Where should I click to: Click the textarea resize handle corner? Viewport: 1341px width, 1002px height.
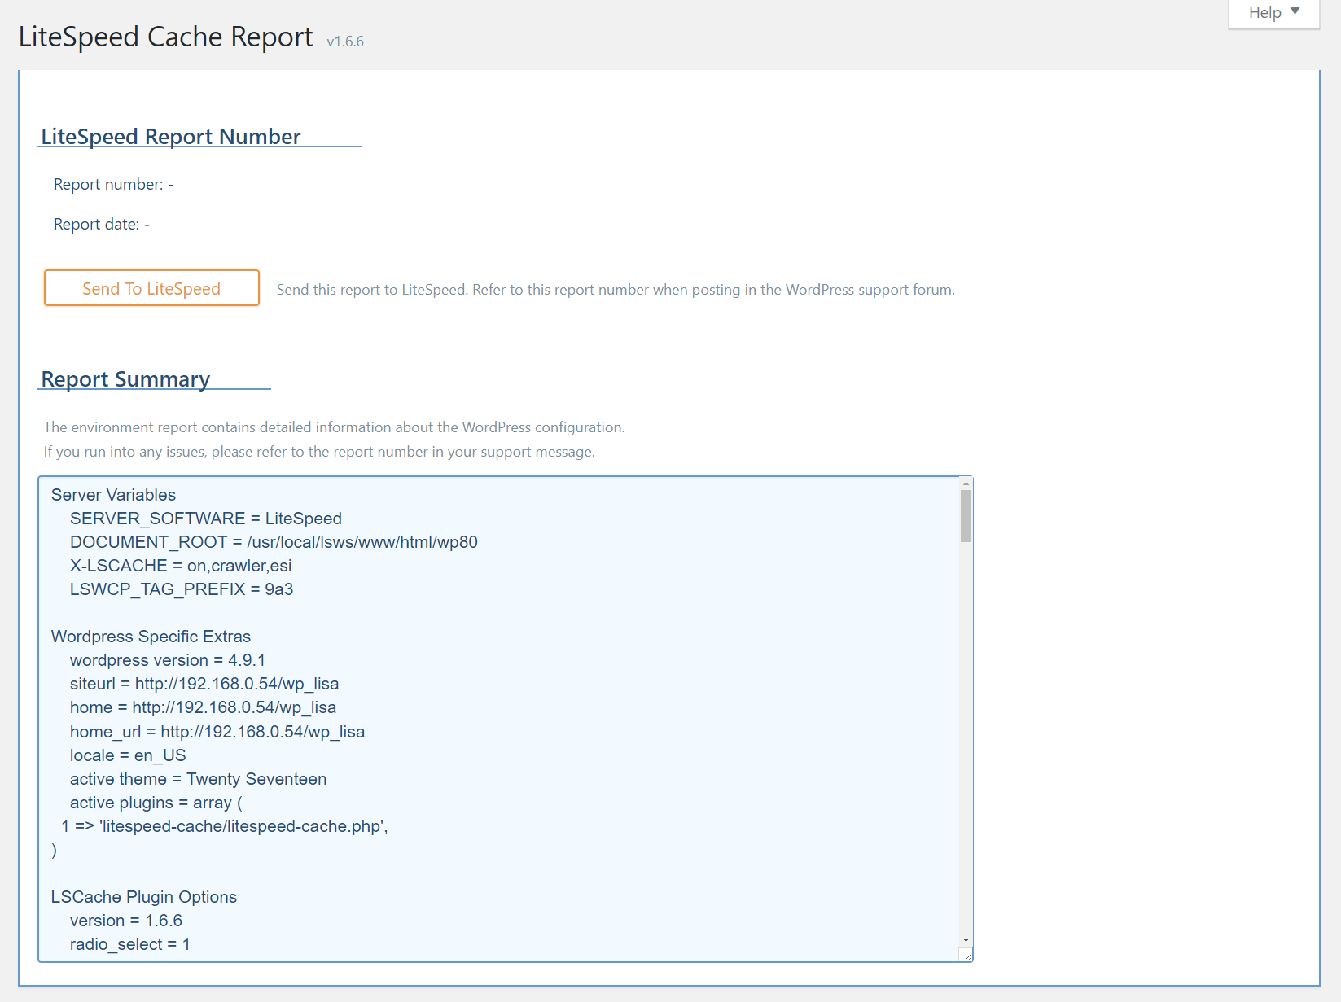[x=966, y=955]
